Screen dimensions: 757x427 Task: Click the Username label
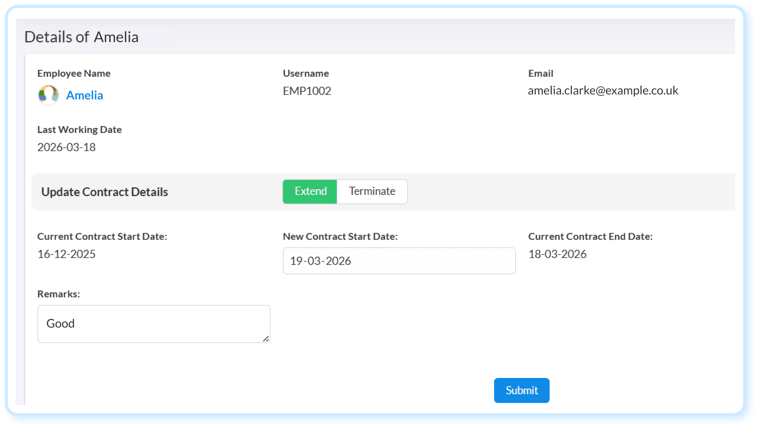[x=306, y=73]
